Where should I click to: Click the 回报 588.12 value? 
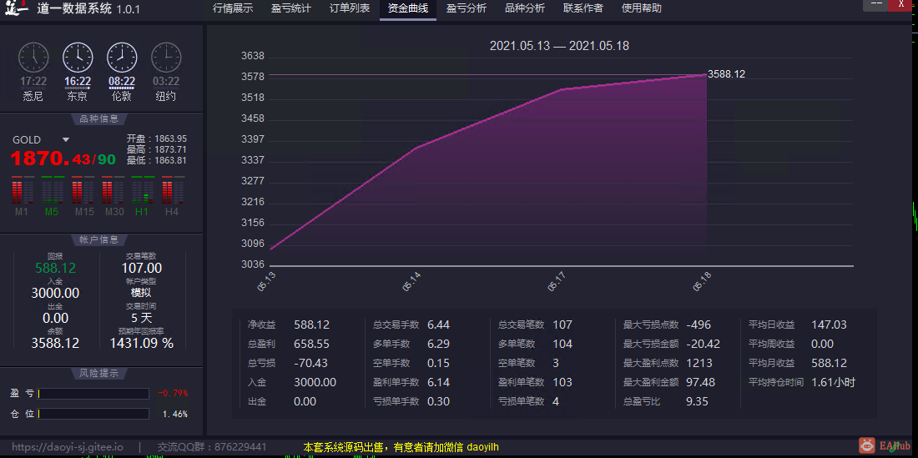[x=56, y=269]
